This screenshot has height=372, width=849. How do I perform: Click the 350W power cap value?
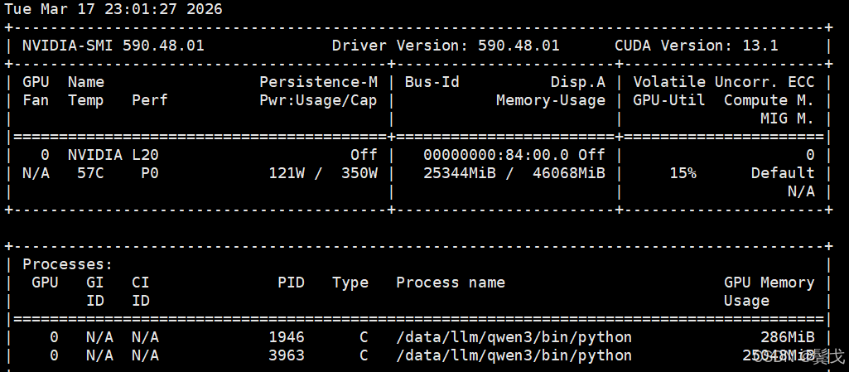coord(359,173)
